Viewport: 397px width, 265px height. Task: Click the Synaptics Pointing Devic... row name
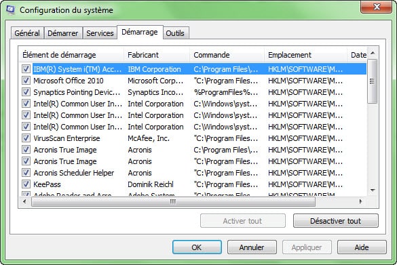point(77,92)
